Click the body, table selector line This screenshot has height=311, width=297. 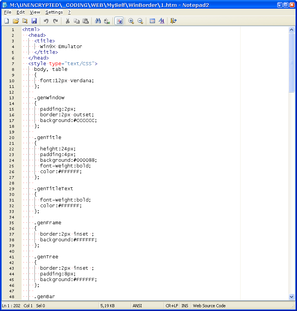click(51, 69)
